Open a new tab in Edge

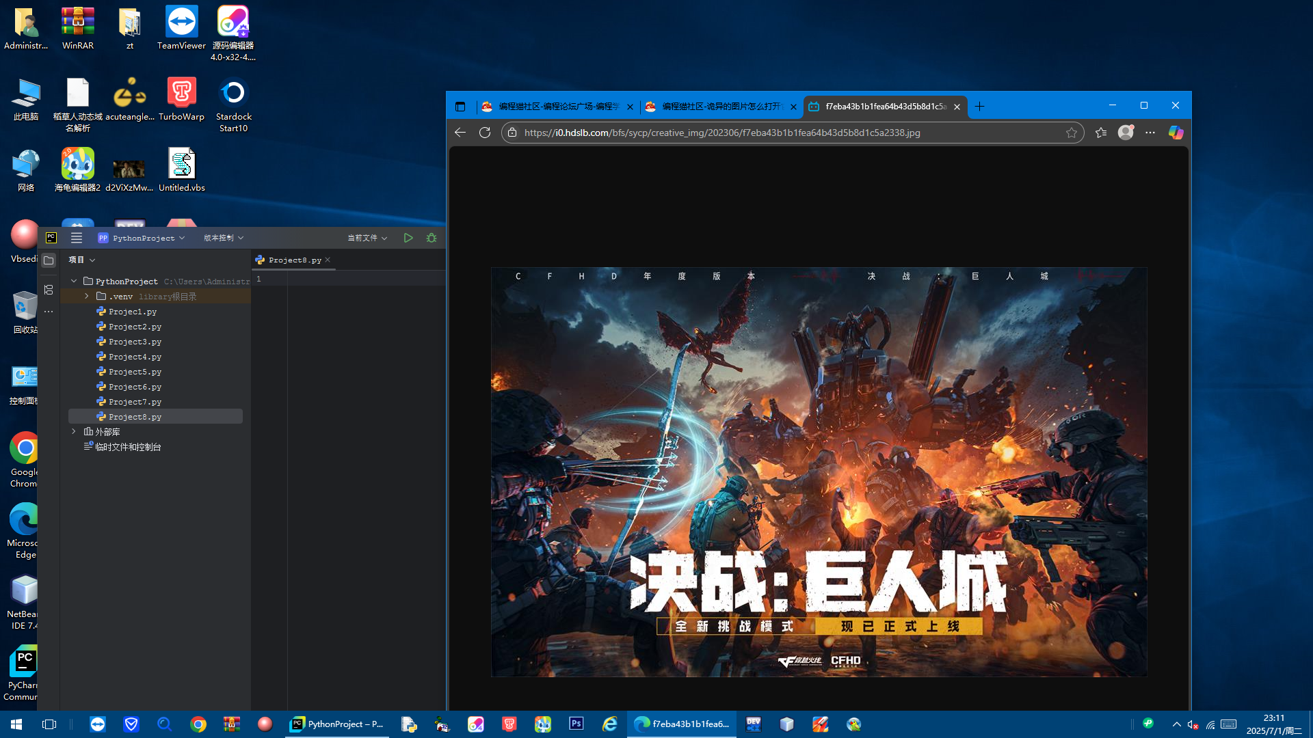point(980,107)
